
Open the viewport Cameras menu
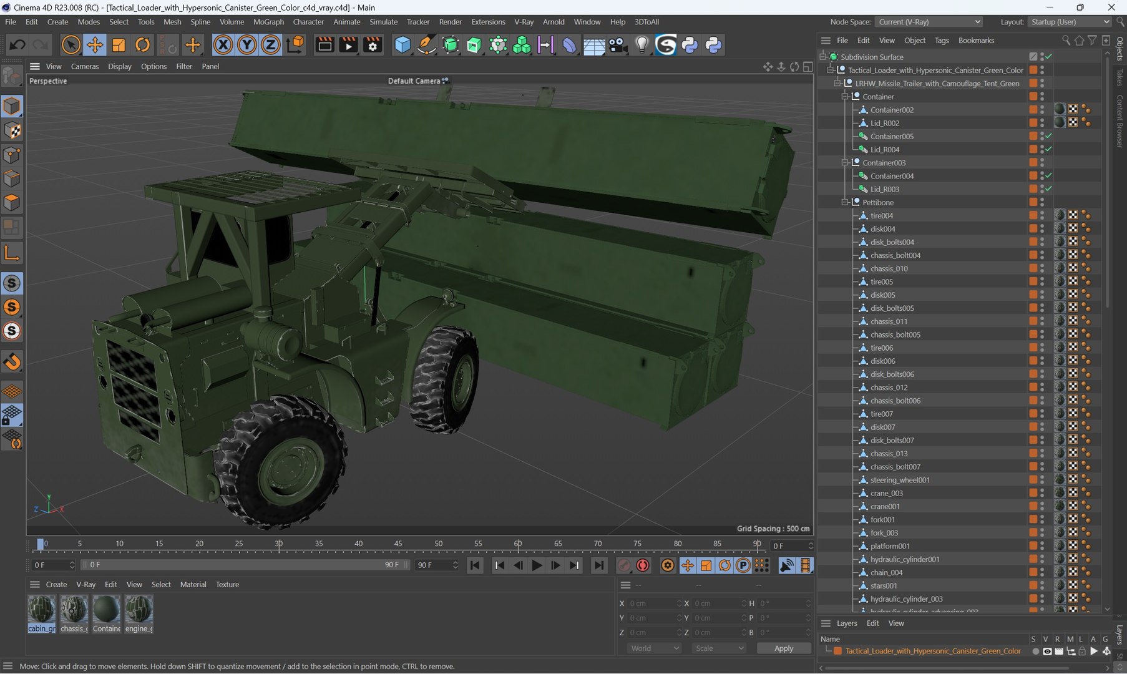(85, 66)
